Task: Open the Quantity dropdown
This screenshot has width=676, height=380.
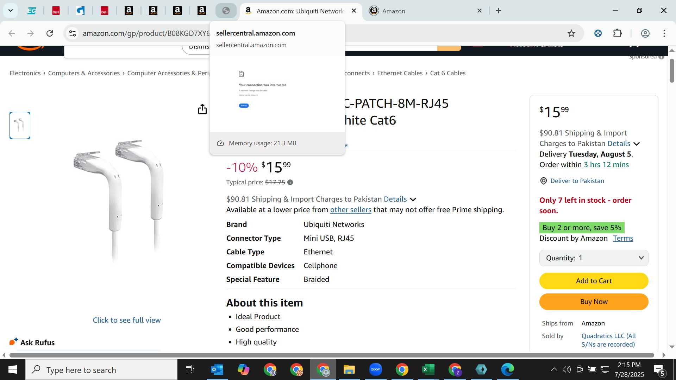Action: [x=594, y=258]
